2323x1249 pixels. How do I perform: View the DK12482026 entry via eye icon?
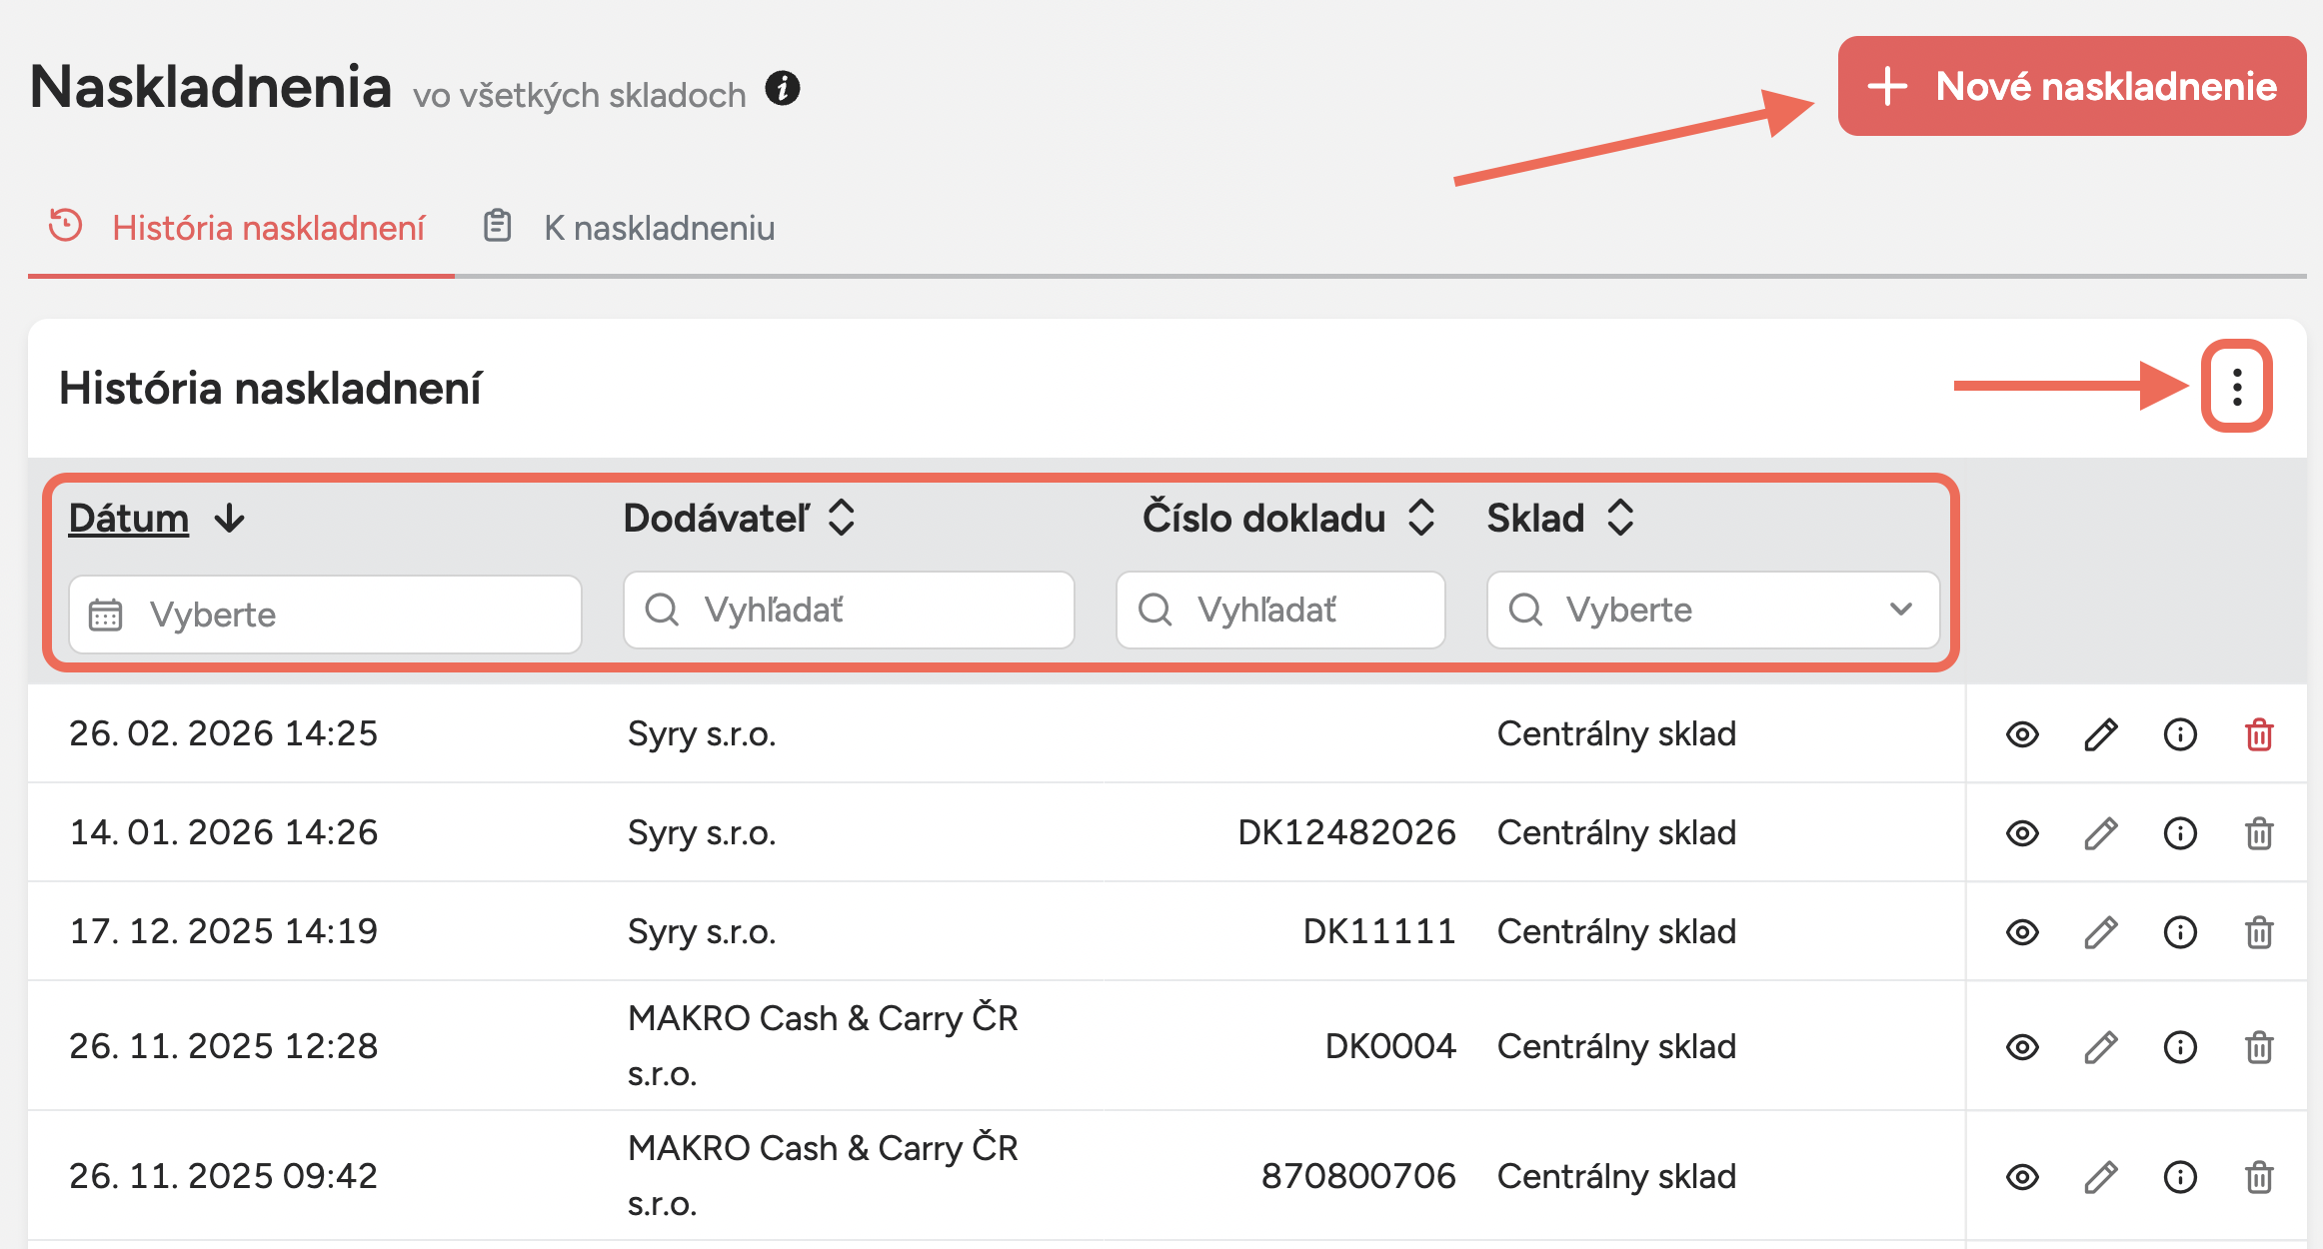click(2022, 833)
